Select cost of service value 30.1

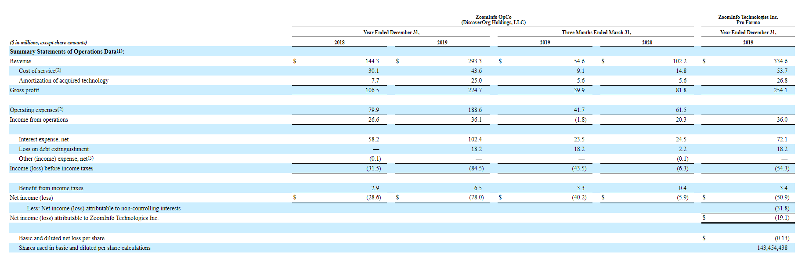(373, 71)
